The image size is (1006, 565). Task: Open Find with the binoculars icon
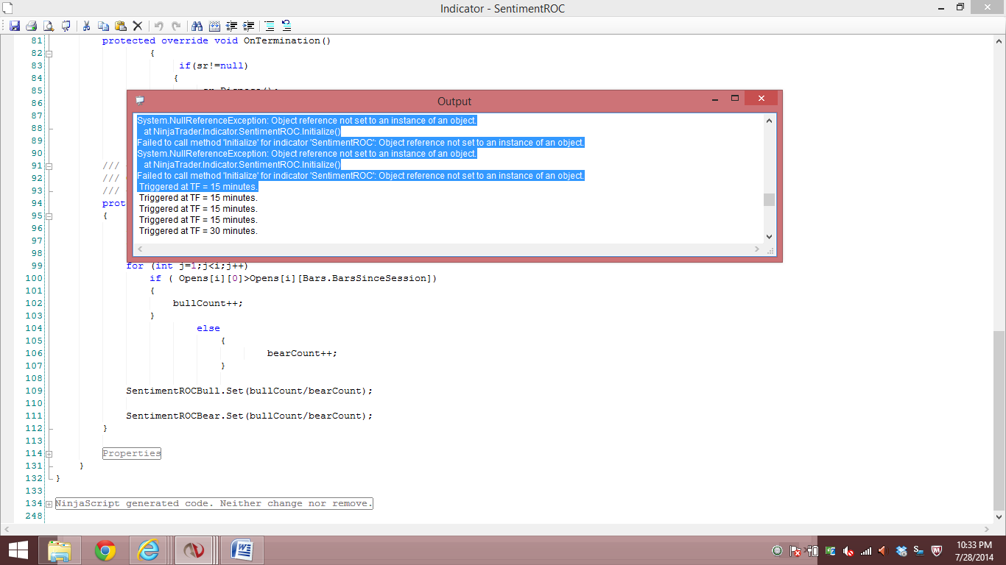coord(197,26)
